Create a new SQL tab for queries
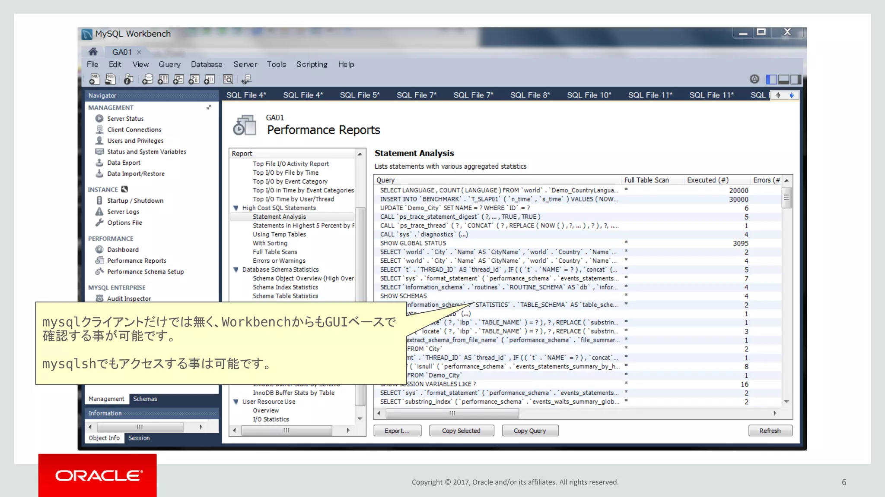The width and height of the screenshot is (885, 497). coord(95,79)
